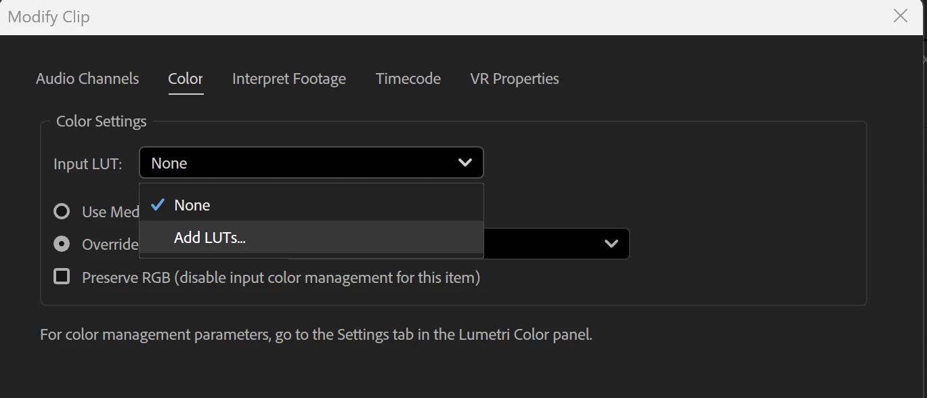
Task: Go to the Timecode tab
Action: 408,79
